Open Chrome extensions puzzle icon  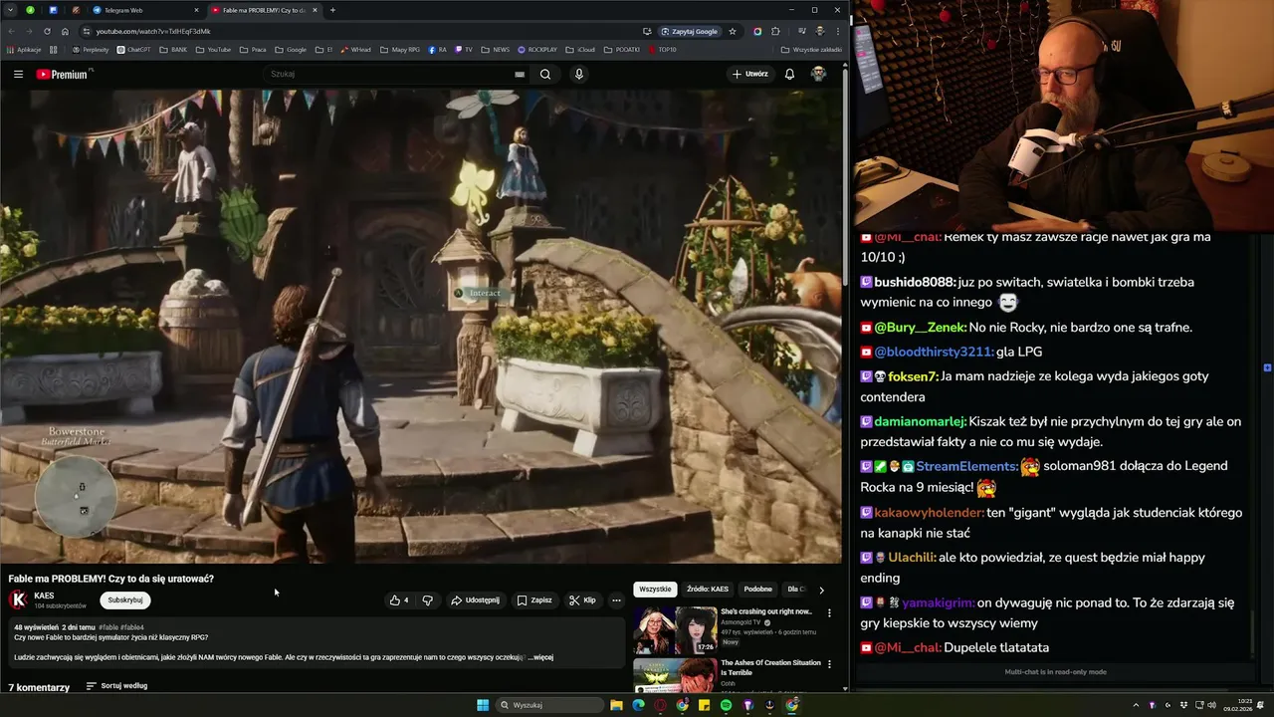(x=775, y=31)
